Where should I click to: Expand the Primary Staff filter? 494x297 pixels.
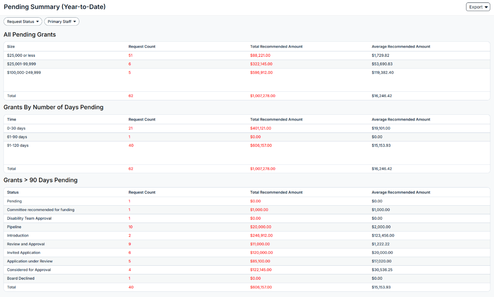[62, 21]
